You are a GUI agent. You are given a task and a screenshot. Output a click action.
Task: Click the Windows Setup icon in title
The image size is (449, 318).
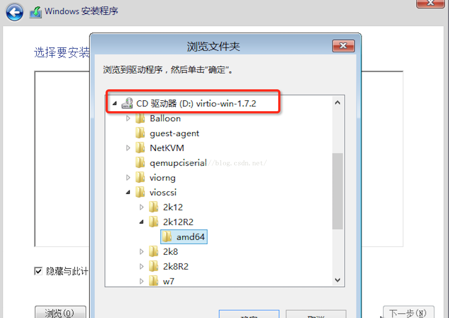[36, 12]
